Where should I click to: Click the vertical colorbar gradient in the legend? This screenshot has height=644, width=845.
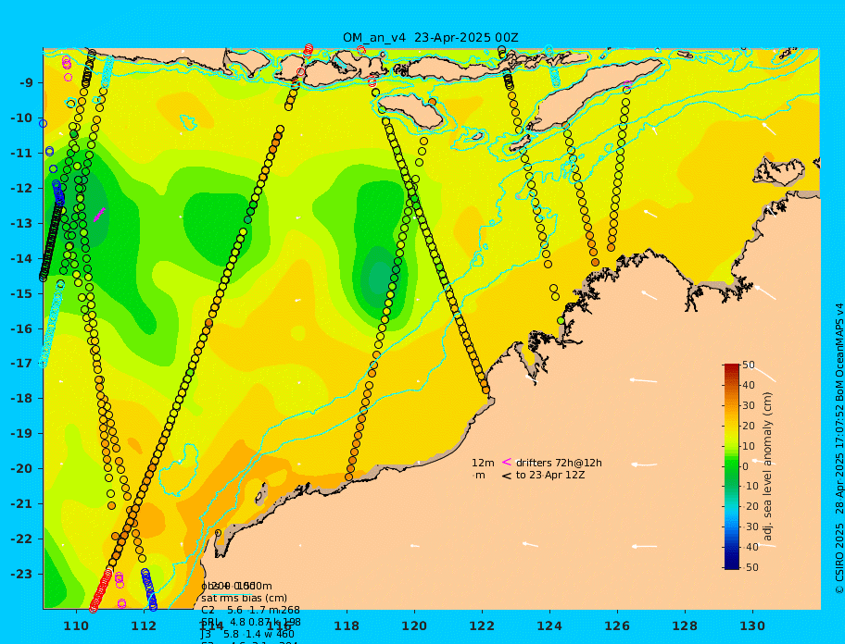pyautogui.click(x=731, y=466)
